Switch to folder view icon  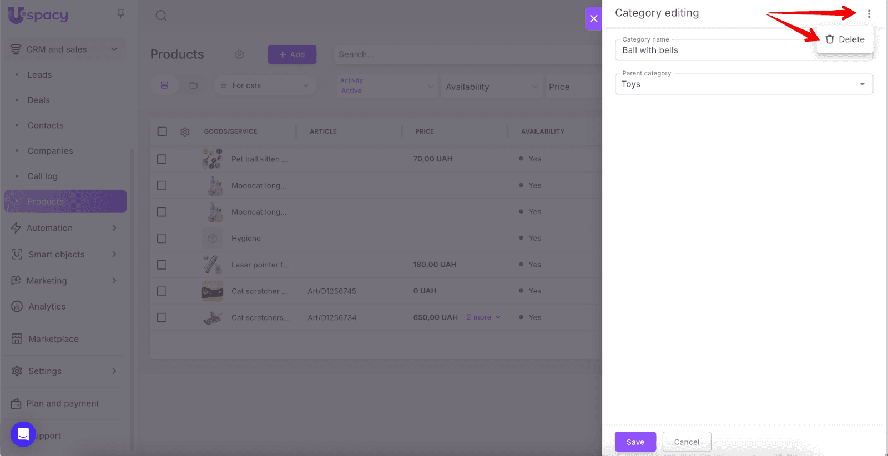[x=193, y=85]
